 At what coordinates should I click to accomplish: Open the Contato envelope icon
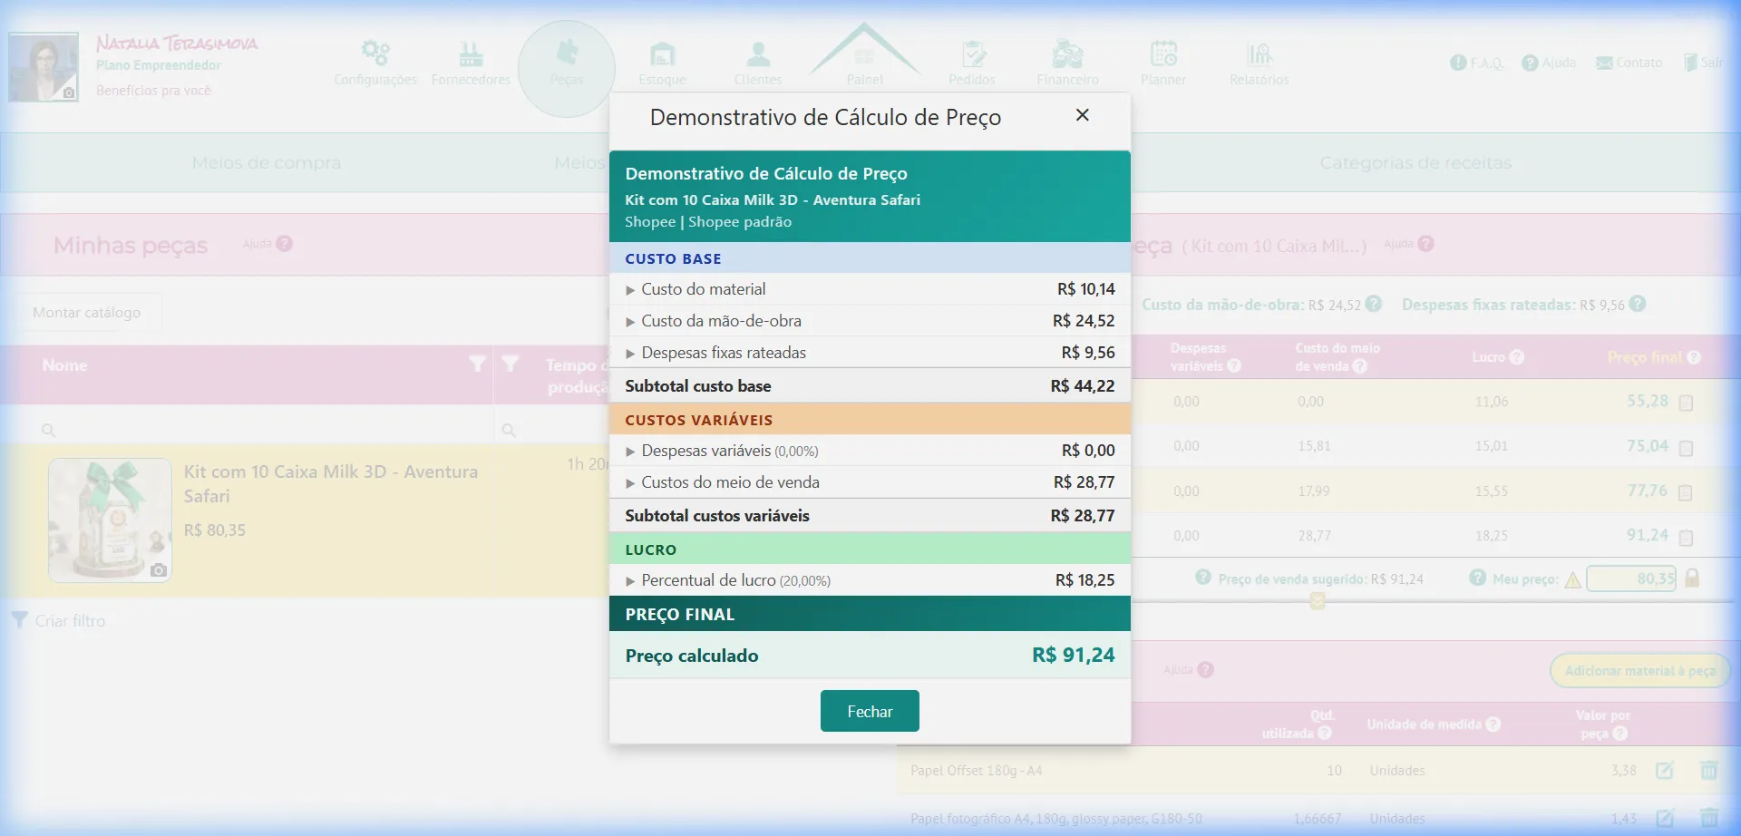[1601, 62]
